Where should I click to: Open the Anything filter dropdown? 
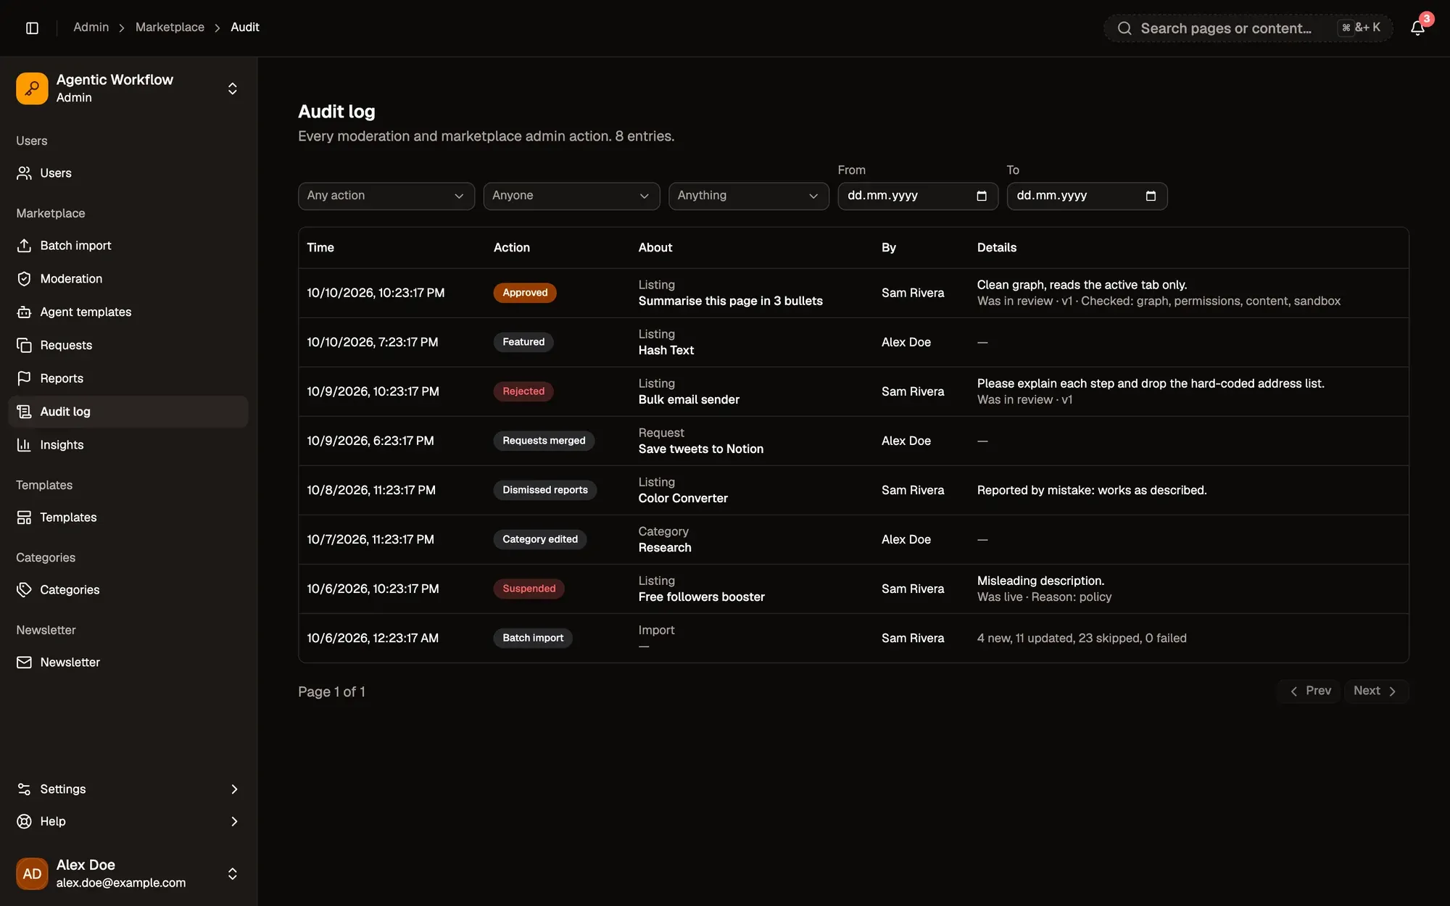(748, 196)
